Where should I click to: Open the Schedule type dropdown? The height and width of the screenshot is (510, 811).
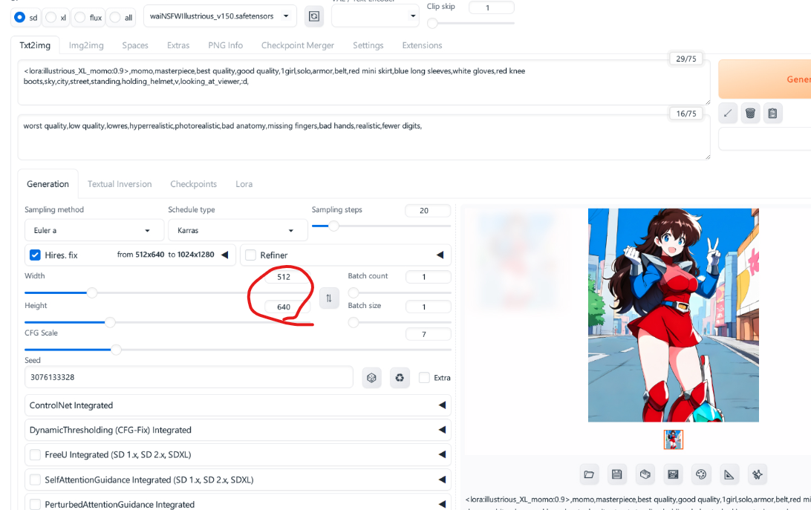[238, 230]
